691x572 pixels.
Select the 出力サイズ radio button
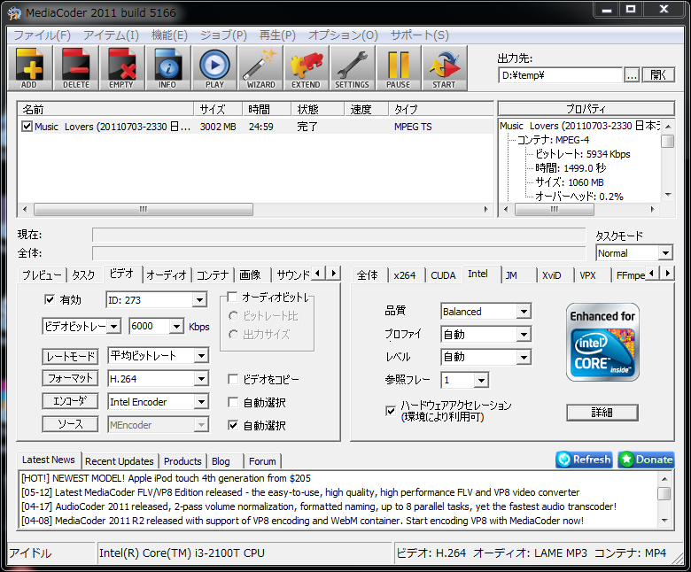pyautogui.click(x=234, y=335)
